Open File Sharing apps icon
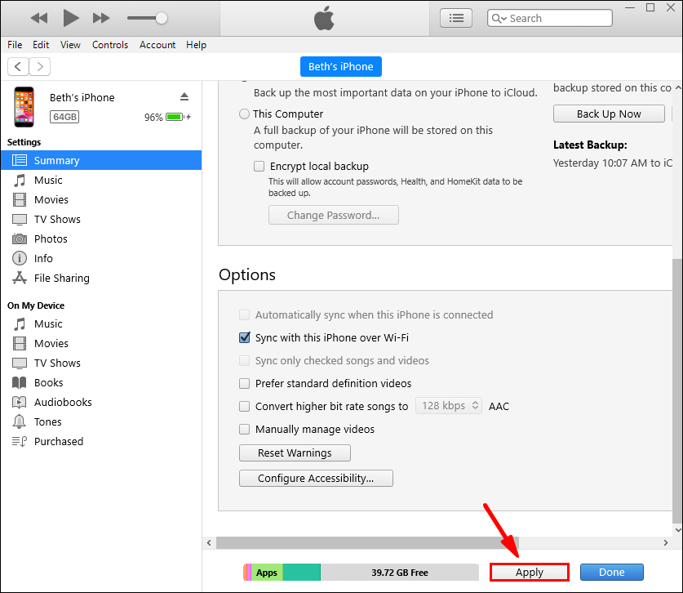This screenshot has width=683, height=593. point(19,279)
